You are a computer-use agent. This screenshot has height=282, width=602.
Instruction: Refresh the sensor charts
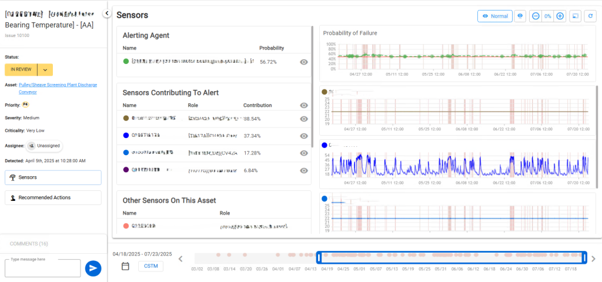[x=590, y=16]
